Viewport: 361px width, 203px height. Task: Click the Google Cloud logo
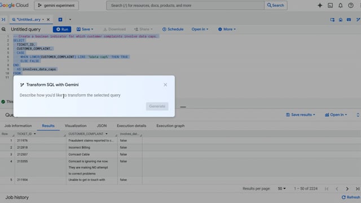(x=14, y=5)
